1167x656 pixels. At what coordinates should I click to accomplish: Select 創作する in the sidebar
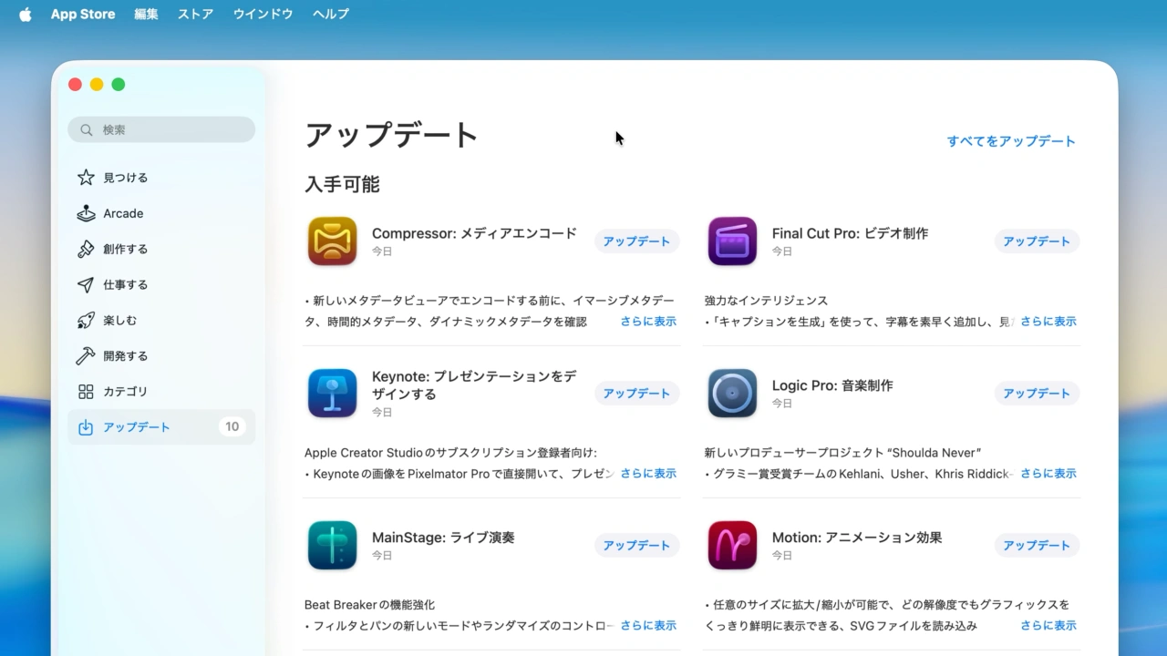pyautogui.click(x=161, y=249)
